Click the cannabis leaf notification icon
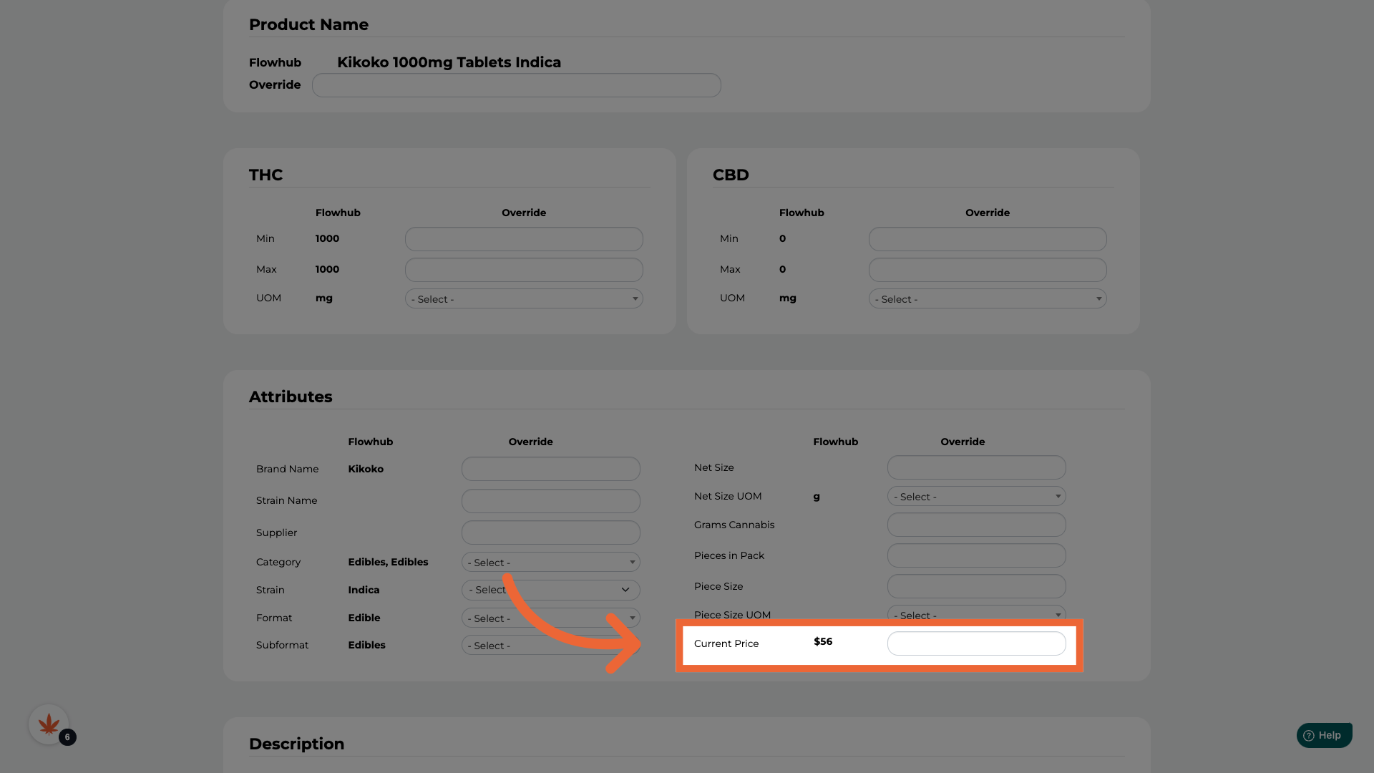1374x773 pixels. click(x=49, y=724)
